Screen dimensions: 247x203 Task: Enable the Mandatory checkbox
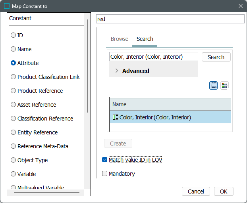coord(104,173)
